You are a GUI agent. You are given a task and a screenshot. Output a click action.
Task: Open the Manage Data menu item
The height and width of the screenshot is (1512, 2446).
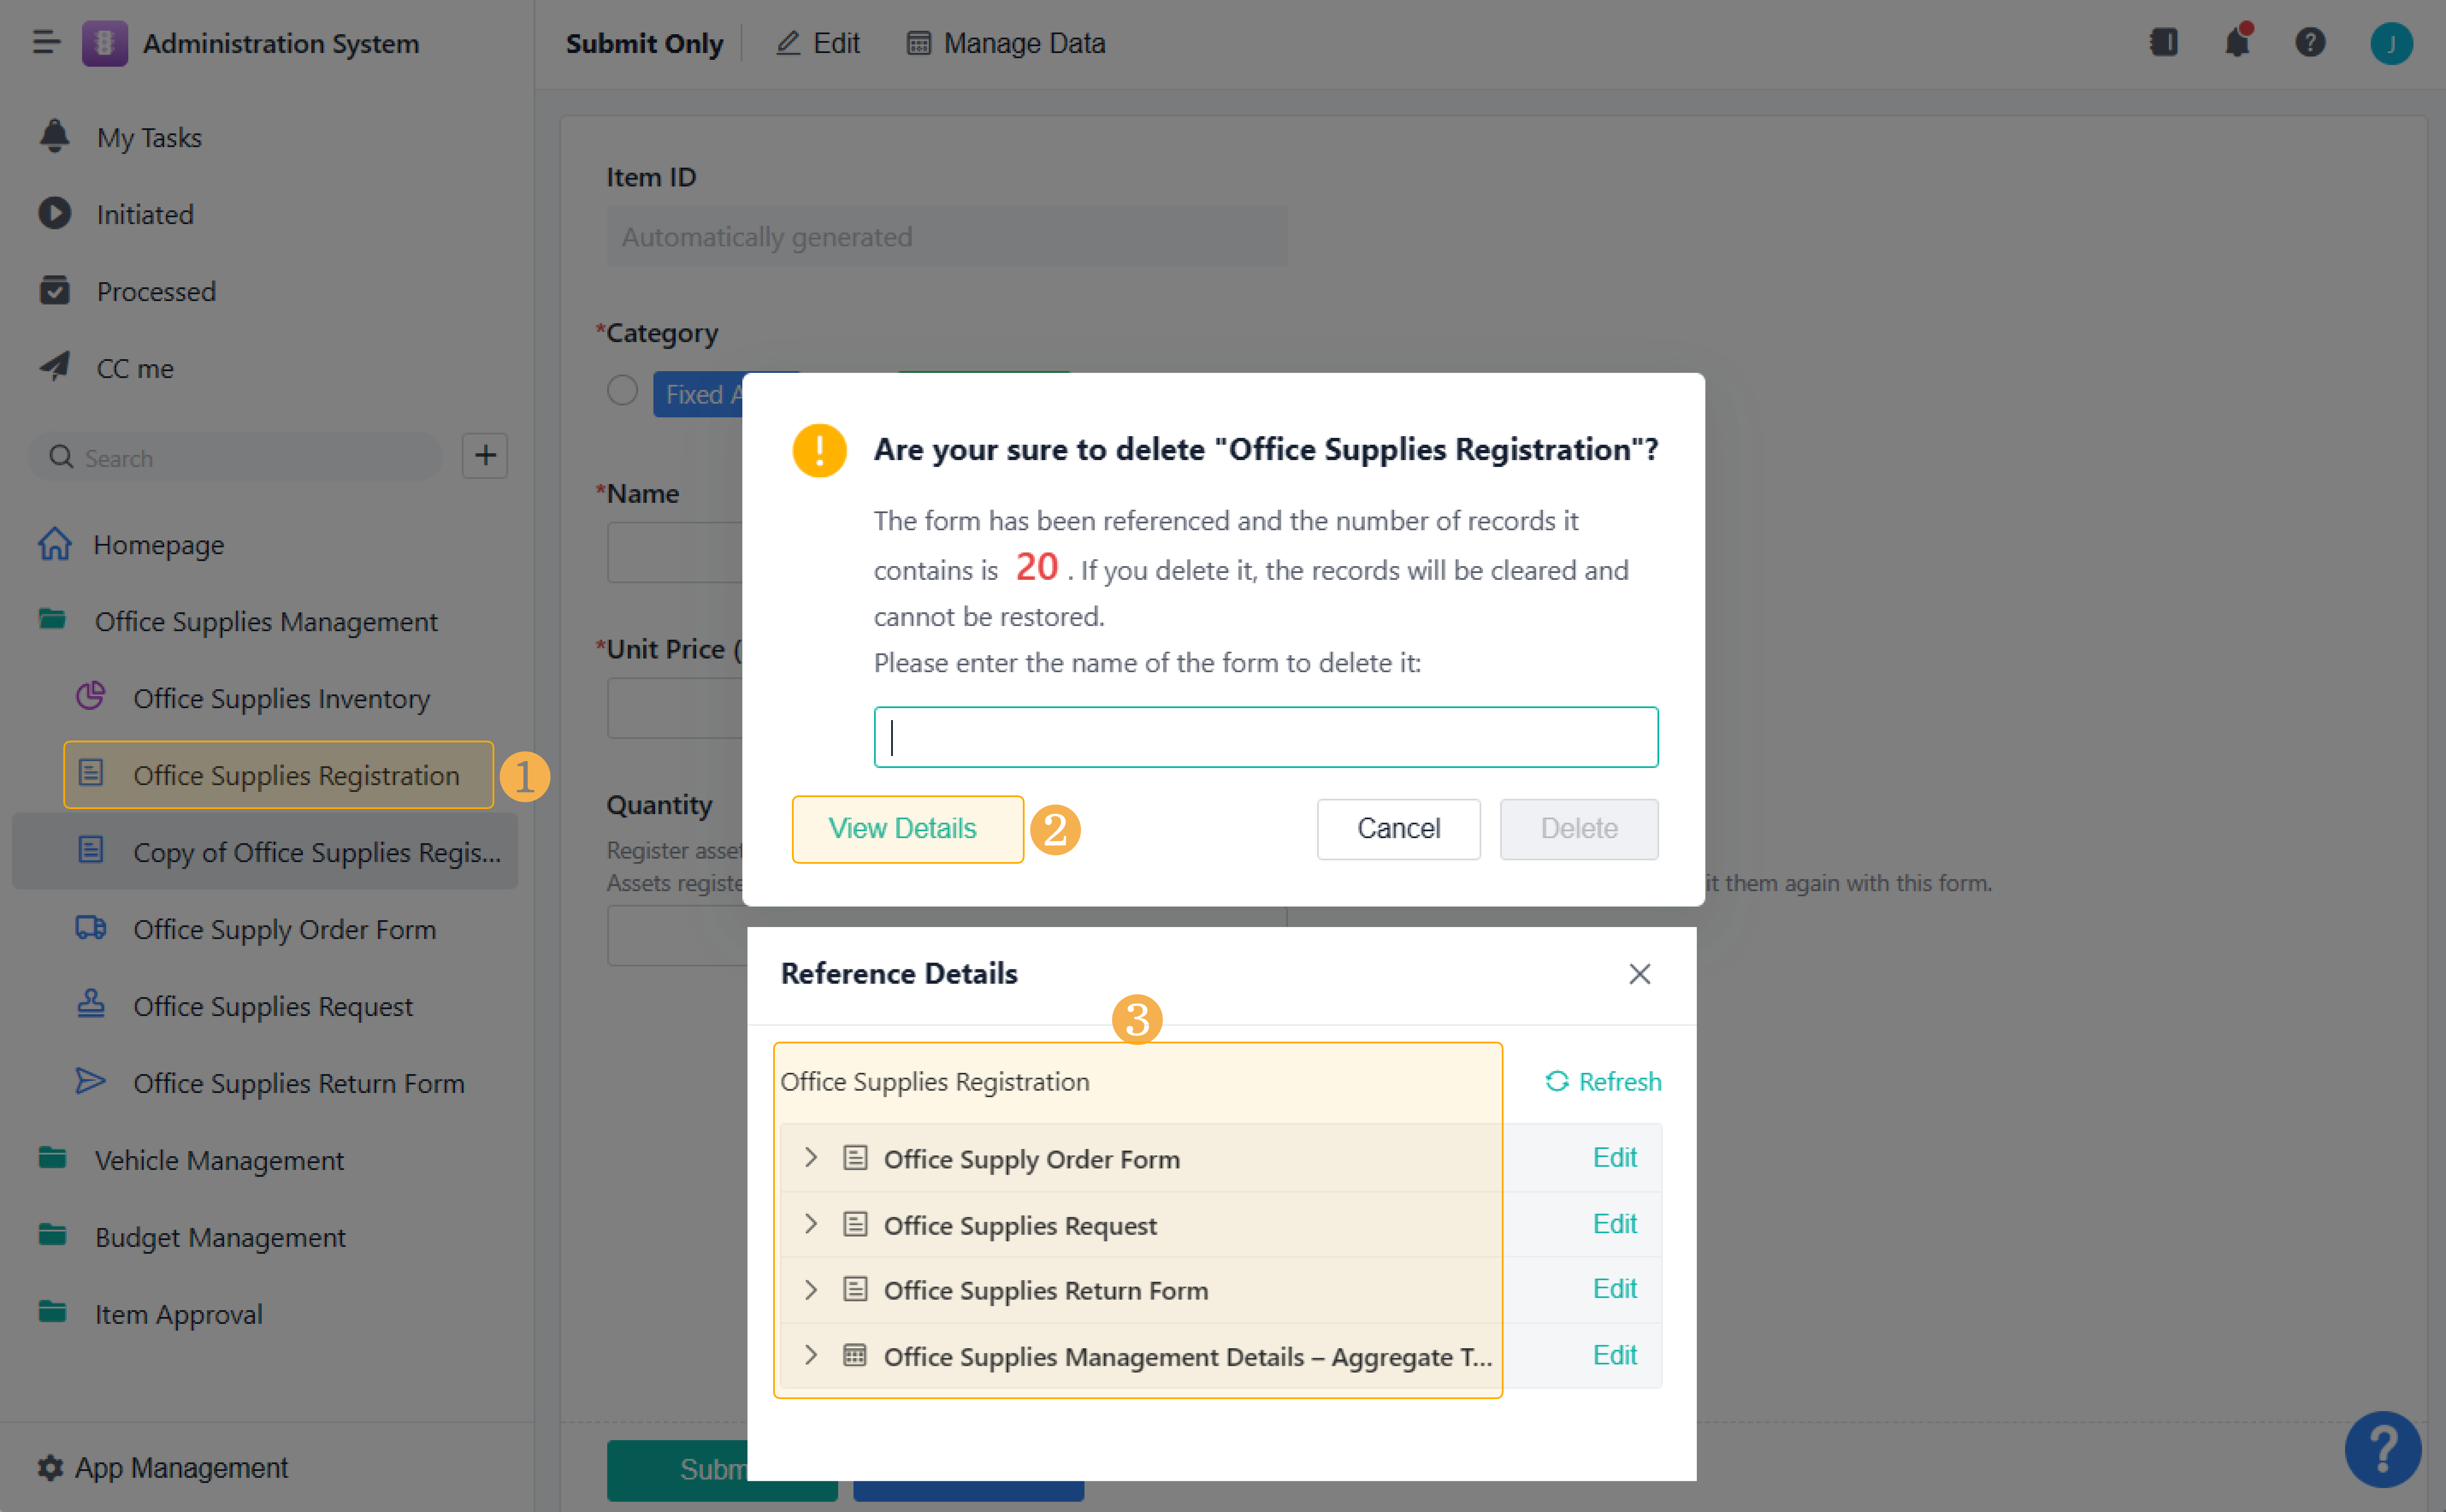[1004, 42]
